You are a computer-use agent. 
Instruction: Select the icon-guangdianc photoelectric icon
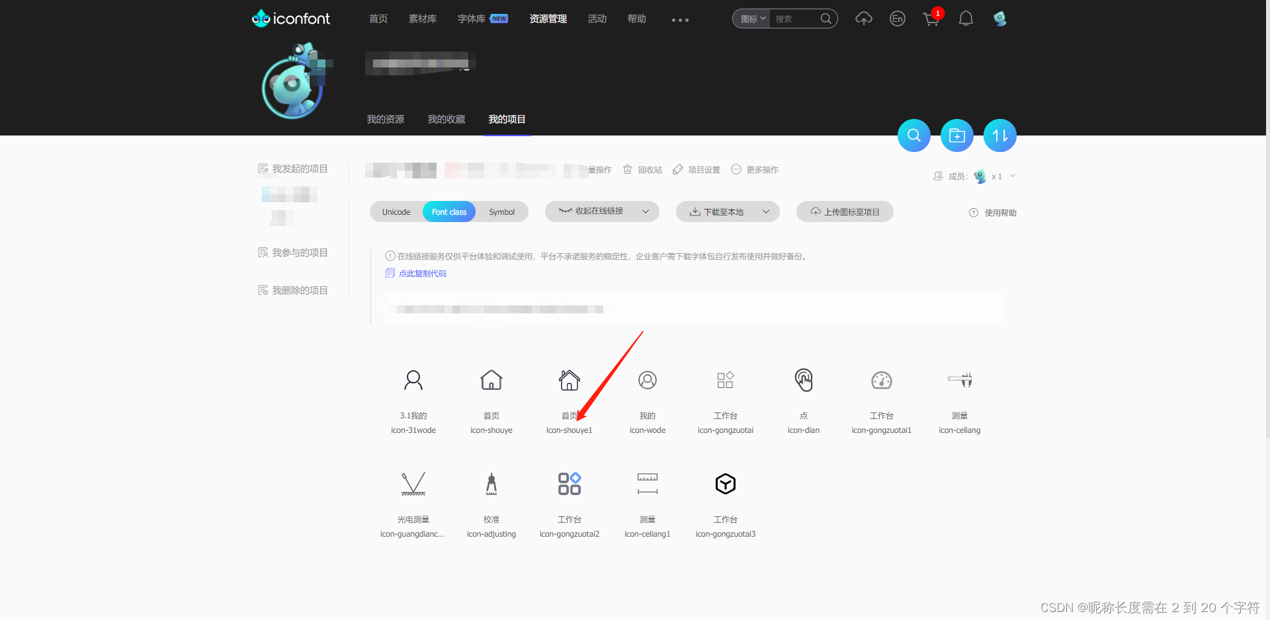tap(413, 484)
